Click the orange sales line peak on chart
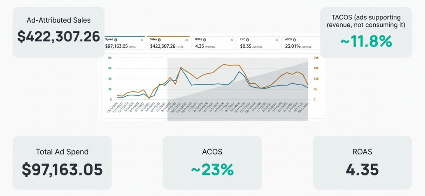The width and height of the screenshot is (425, 196). pos(224,65)
